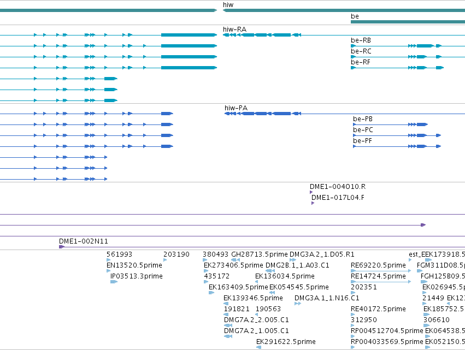The height and width of the screenshot is (350, 465).
Task: Click EST 561993
Action: click(x=119, y=254)
